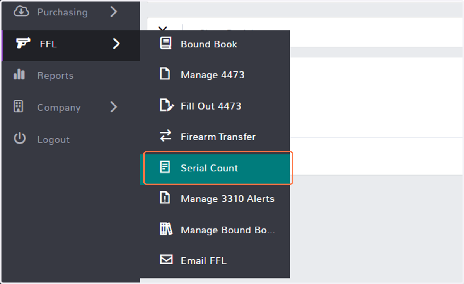The height and width of the screenshot is (284, 464).
Task: Collapse the FFL submenu chevron
Action: [x=116, y=44]
